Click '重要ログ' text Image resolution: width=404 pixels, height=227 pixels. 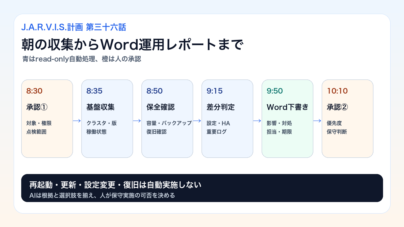(217, 132)
